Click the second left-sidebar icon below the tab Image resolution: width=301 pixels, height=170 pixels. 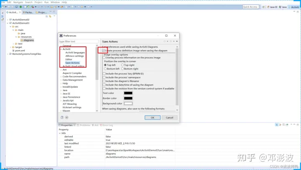(x=3, y=16)
